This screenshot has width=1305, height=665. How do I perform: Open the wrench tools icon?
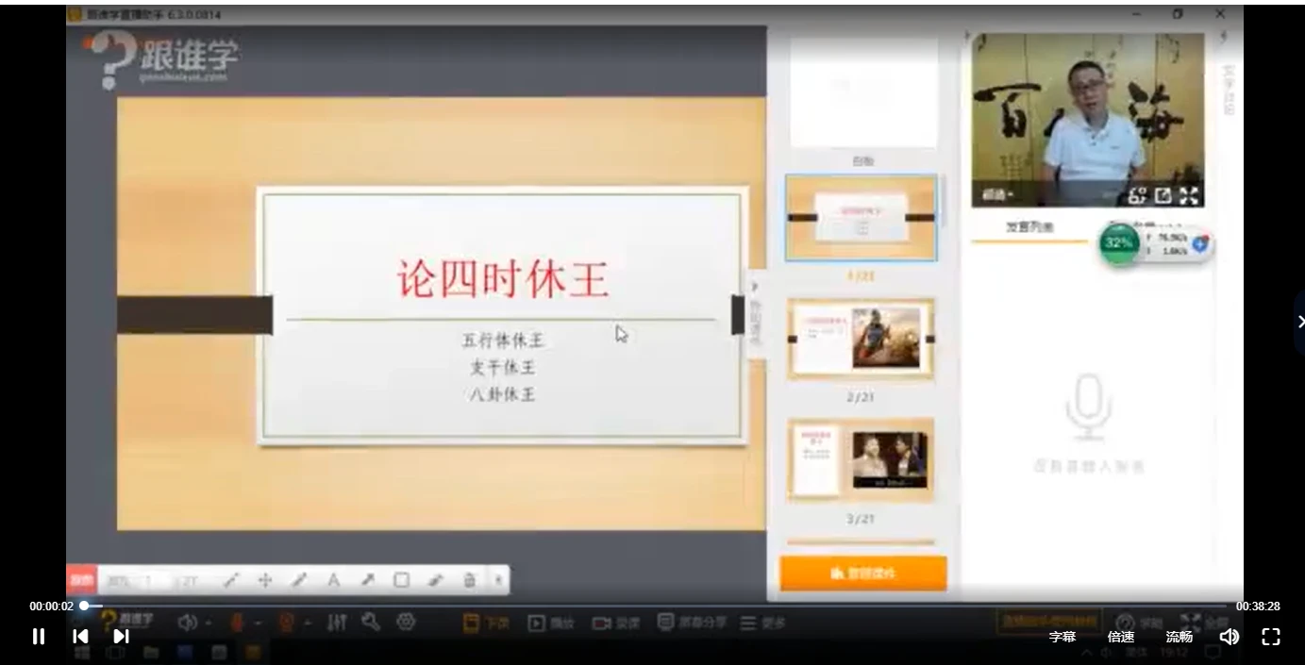(x=371, y=623)
